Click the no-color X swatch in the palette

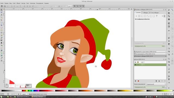coord(1,91)
